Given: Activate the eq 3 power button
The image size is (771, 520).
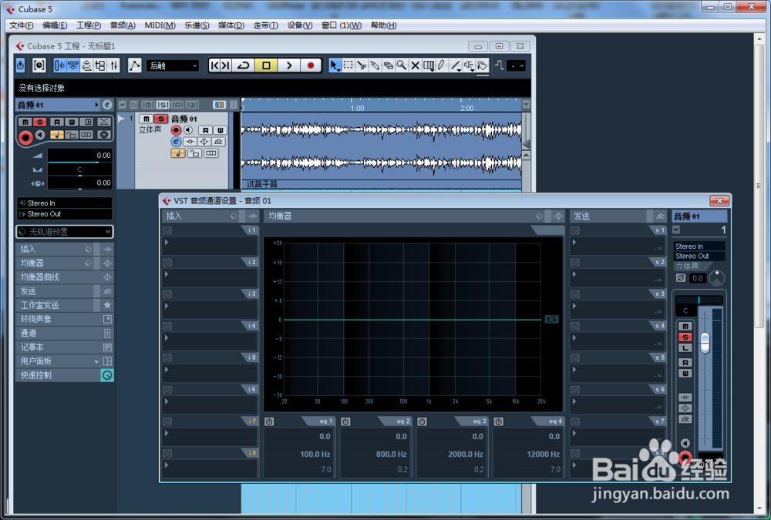Looking at the screenshot, I should click(422, 421).
